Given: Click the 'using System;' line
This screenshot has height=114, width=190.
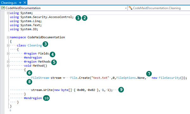Looking at the screenshot, I should pyautogui.click(x=21, y=13).
